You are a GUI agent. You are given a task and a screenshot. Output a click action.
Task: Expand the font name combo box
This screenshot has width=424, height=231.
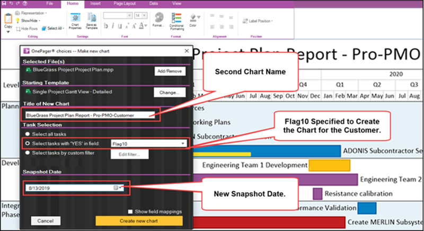129,15
